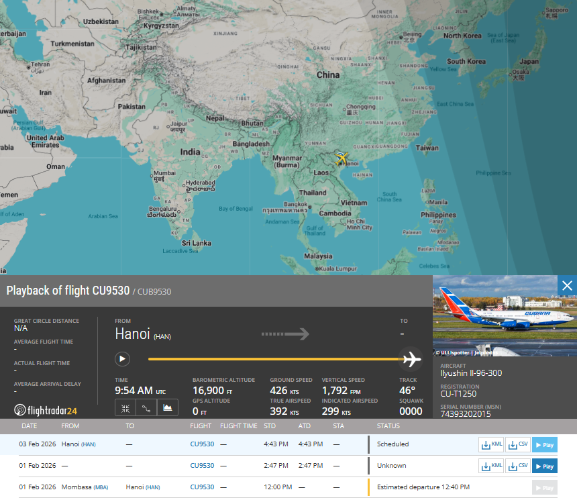
Task: Play the 03 Feb 2026 Hanoi flight
Action: tap(545, 444)
